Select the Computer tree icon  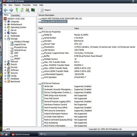8,22
